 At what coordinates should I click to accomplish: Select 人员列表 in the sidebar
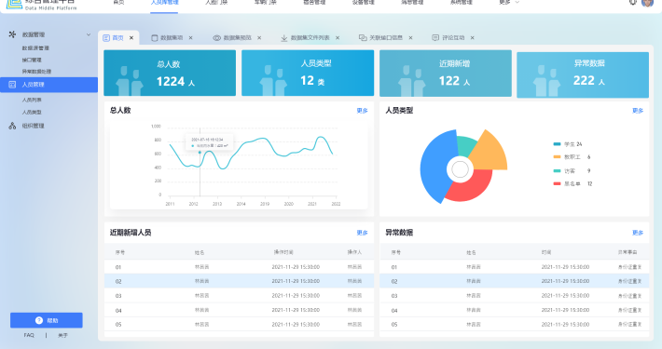(32, 100)
